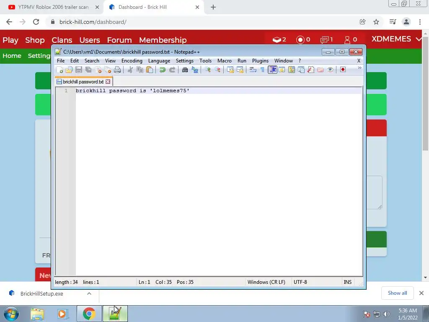Viewport: 429px width, 322px height.
Task: Open the Search menu
Action: [x=92, y=61]
